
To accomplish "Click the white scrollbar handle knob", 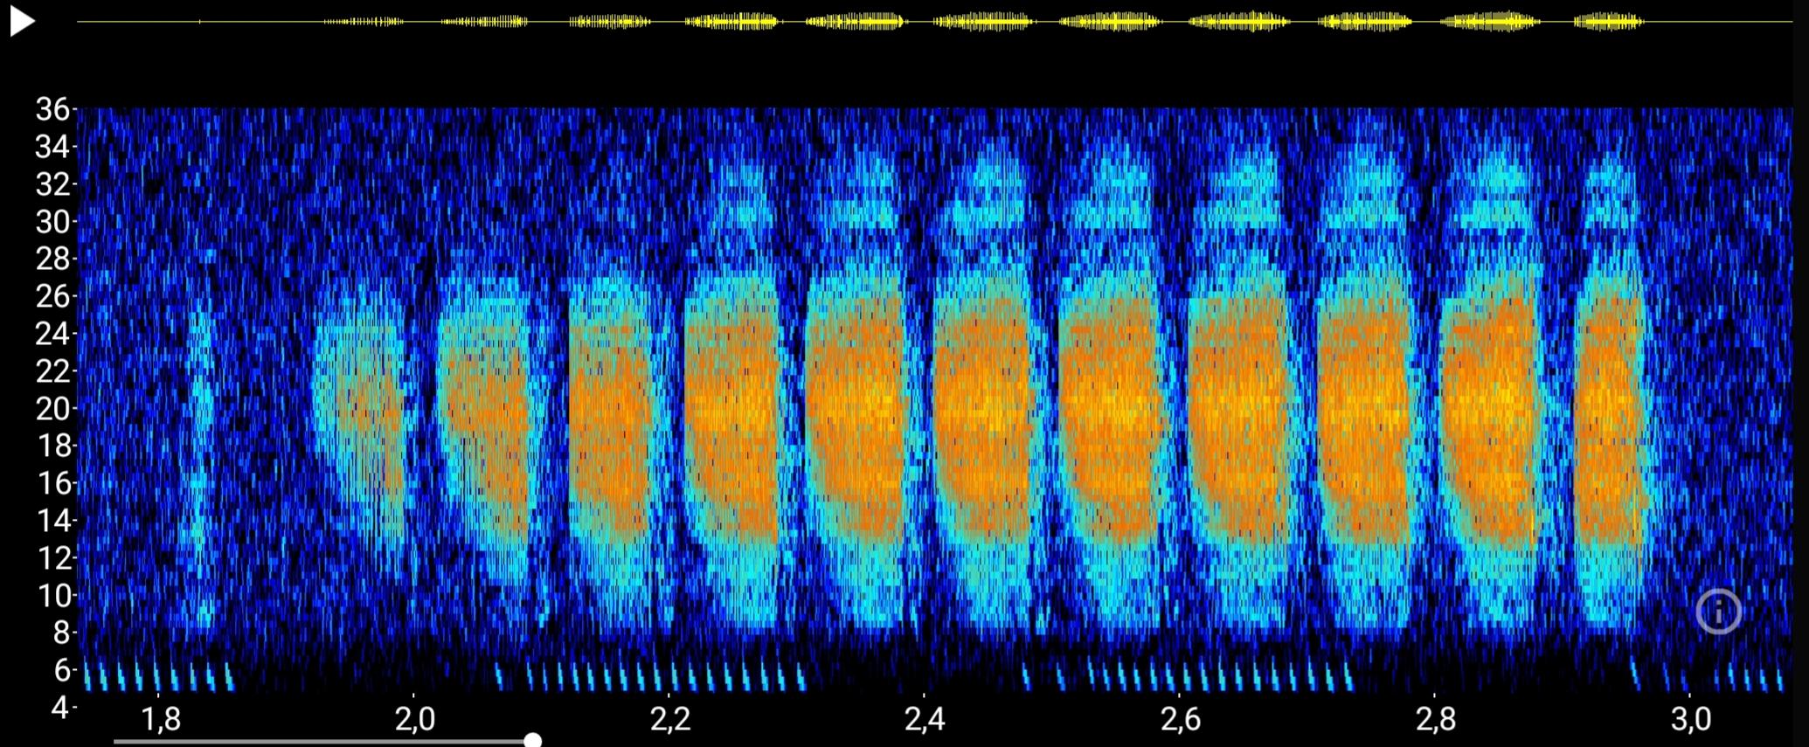I will click(x=532, y=741).
